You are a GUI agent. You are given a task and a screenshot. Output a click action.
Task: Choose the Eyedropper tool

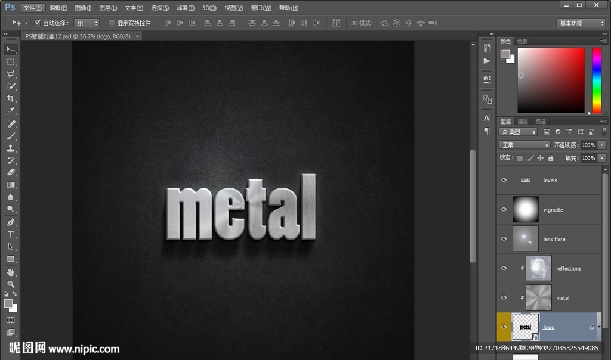click(x=11, y=111)
